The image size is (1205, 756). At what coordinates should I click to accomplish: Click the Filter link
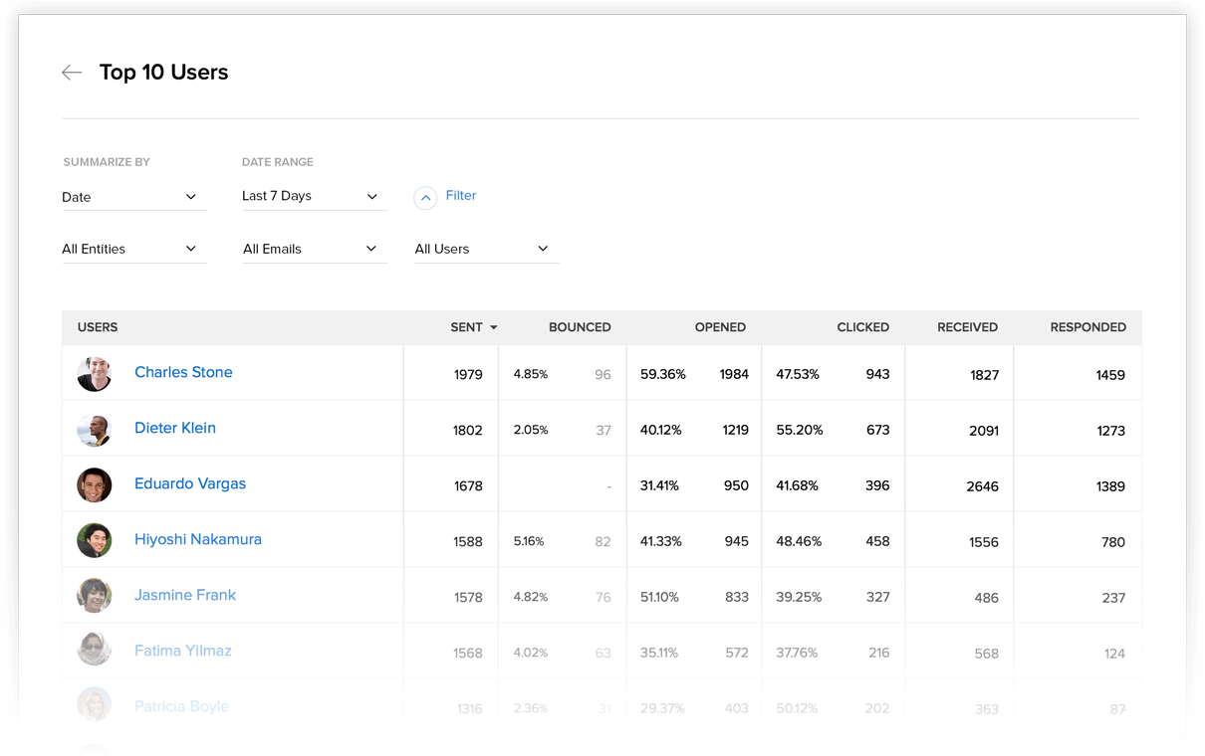click(461, 196)
